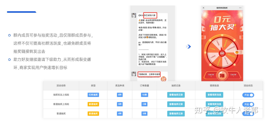Click the 普通抽奖 tag in 普通抽奖上线啦 row

[x=93, y=104]
